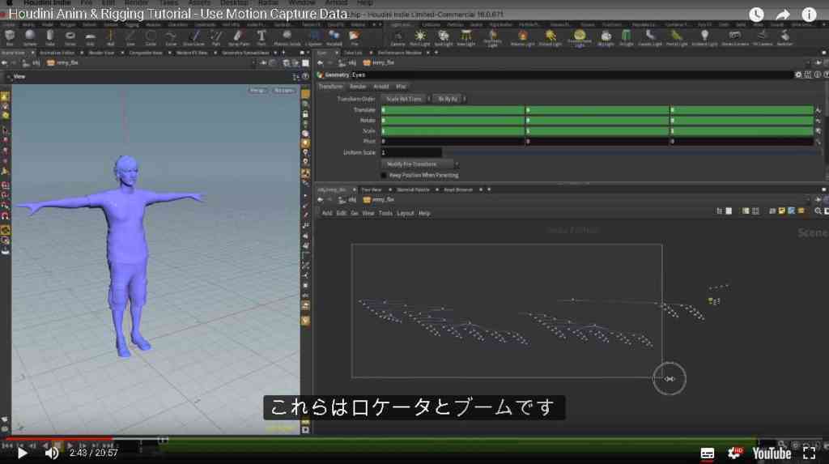Open the parameter pane gear settings icon
This screenshot has height=464, width=829.
pos(798,74)
